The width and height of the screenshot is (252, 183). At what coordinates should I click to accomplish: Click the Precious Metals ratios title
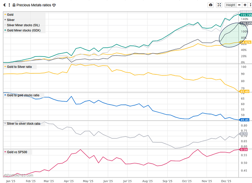(34, 5)
